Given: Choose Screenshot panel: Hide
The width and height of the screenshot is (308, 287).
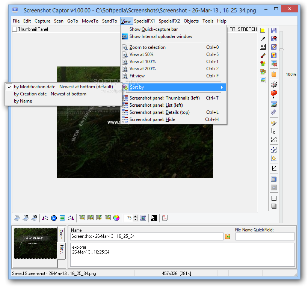Looking at the screenshot, I should pos(174,119).
